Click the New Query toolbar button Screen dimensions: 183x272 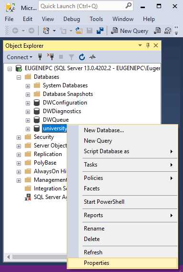[x=130, y=31]
